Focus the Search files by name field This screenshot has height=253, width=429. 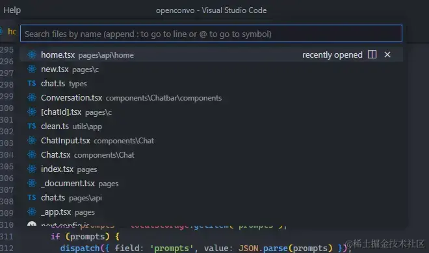211,34
